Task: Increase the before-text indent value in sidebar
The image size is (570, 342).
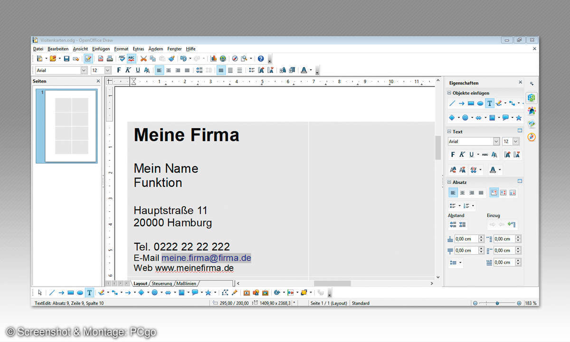Action: coord(518,237)
